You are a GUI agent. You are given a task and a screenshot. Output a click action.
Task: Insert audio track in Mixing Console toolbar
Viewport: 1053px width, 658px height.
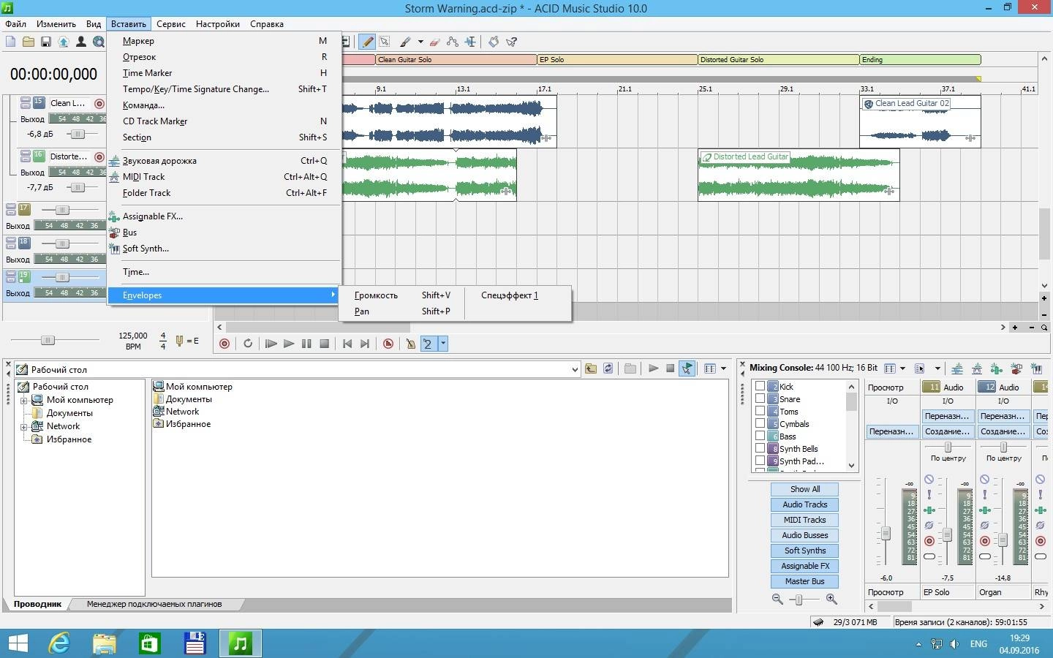957,368
